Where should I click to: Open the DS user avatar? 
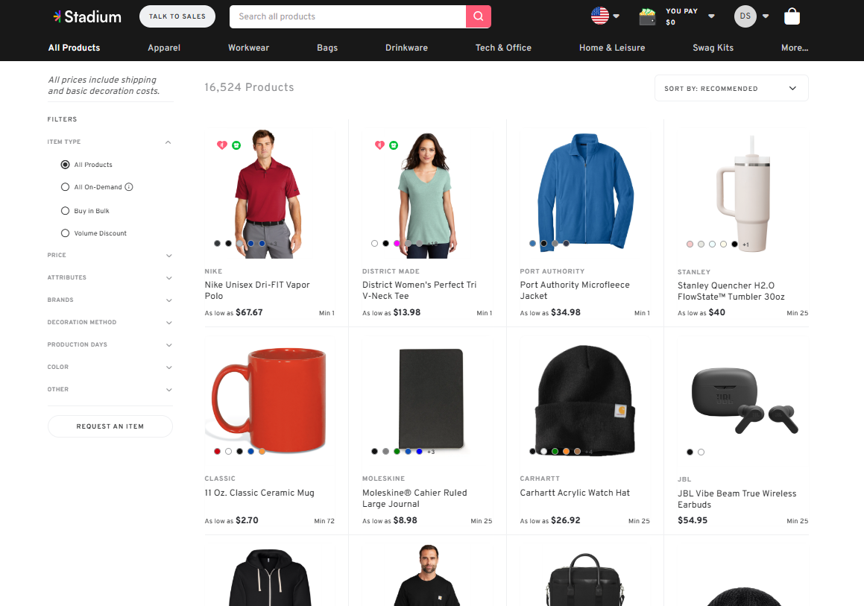pos(745,16)
